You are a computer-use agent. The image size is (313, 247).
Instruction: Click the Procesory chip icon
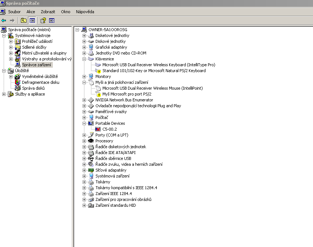click(x=91, y=141)
